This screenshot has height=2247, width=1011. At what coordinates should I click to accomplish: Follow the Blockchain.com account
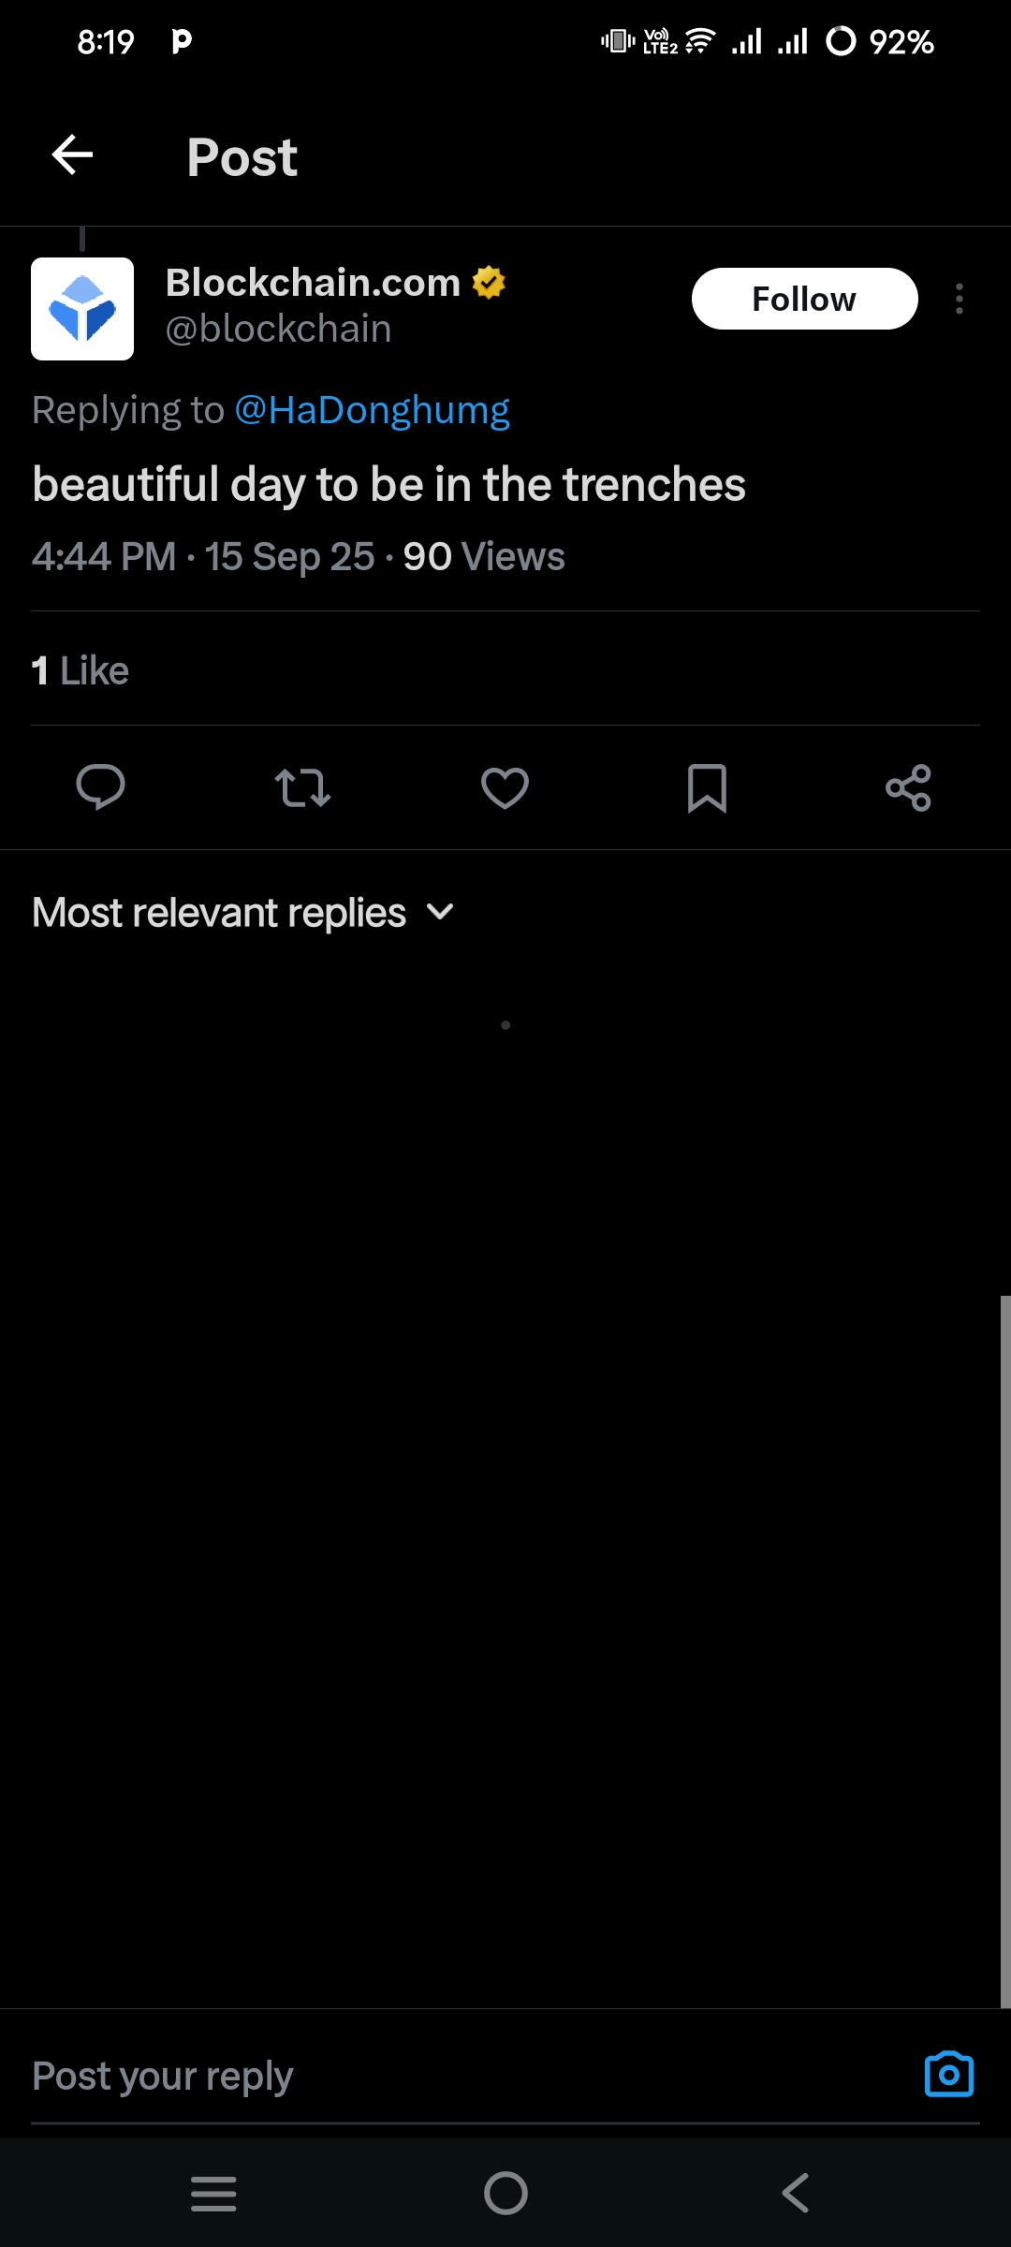pos(804,299)
